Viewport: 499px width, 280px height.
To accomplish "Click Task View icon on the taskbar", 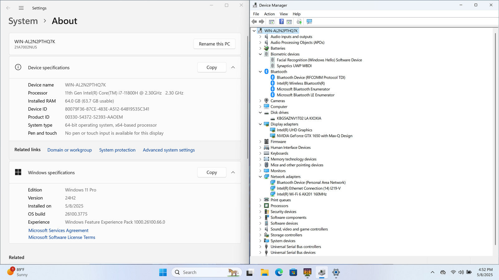I will click(249, 273).
